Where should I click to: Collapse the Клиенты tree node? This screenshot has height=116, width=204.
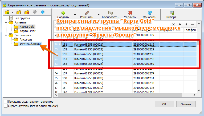(x=6, y=22)
